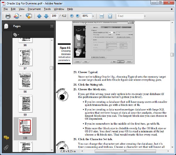The width and height of the screenshot is (176, 155).
Task: Click the Figure 4-5 dialog screenshot image
Action: point(104,43)
